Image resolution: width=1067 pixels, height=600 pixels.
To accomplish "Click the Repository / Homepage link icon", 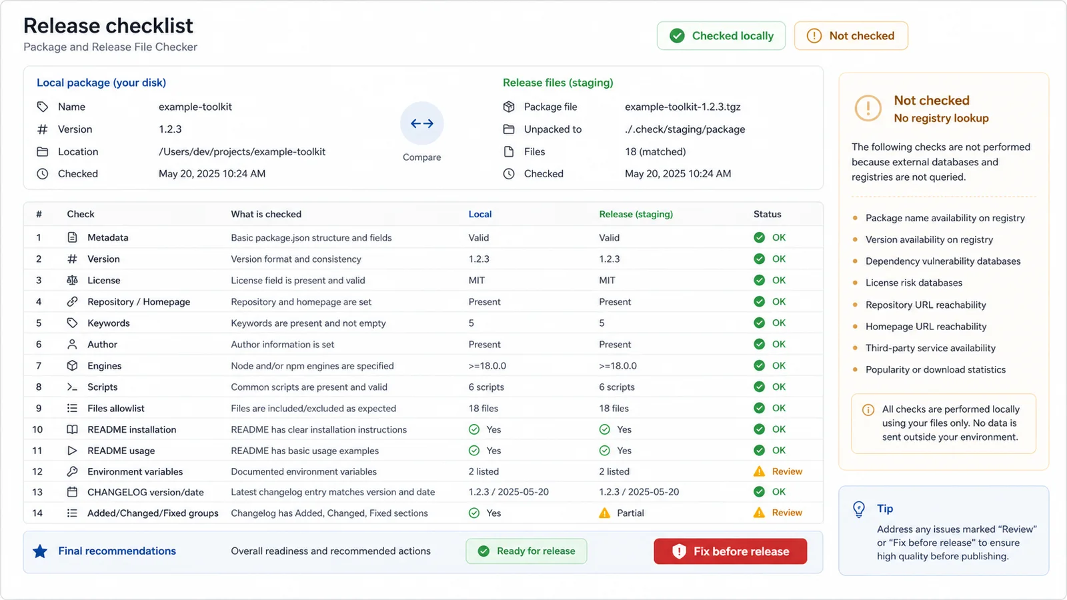I will point(72,301).
